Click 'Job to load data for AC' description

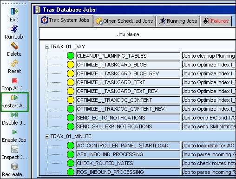pyautogui.click(x=209, y=146)
